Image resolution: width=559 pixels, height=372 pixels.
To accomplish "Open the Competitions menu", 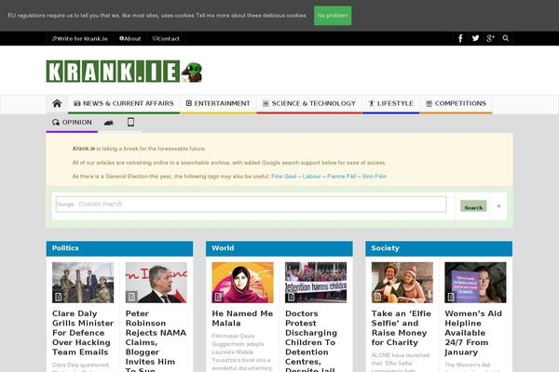I will 456,103.
